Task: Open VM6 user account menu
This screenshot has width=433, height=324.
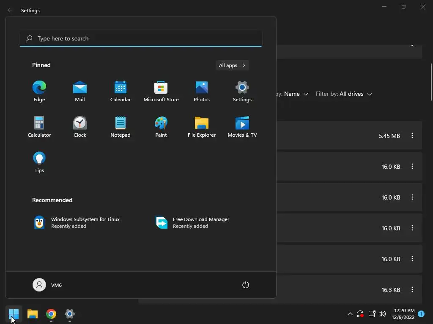Action: [47, 285]
